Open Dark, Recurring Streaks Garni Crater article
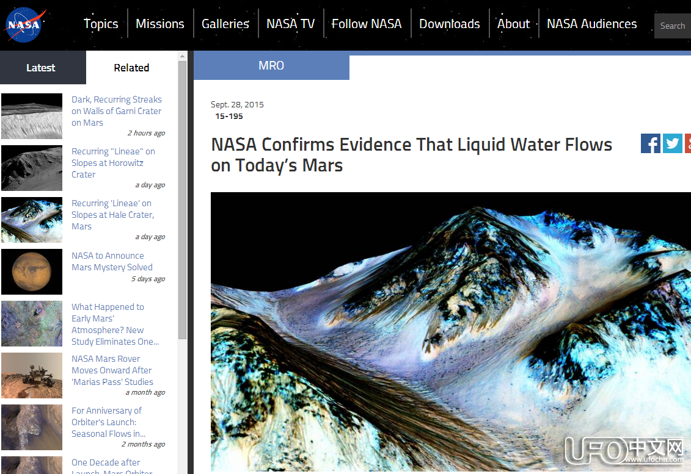Screen dimensions: 691x474 pos(117,111)
